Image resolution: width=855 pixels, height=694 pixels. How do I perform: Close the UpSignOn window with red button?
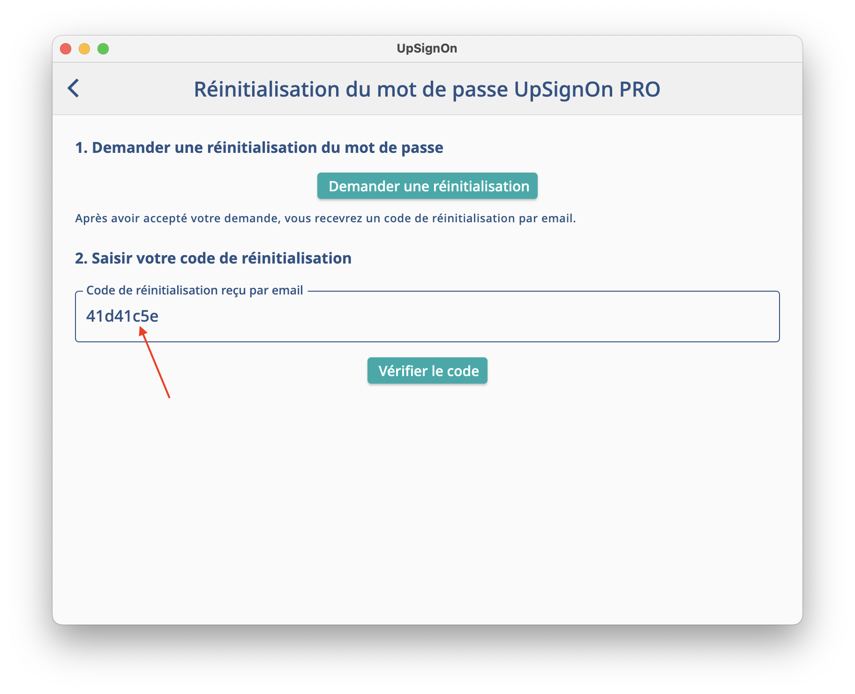(x=66, y=49)
